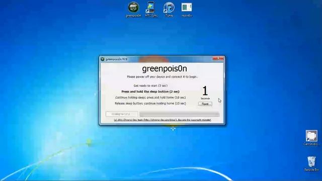Click the 'Seconds' label under the countdown
The image size is (322, 181).
click(x=205, y=99)
